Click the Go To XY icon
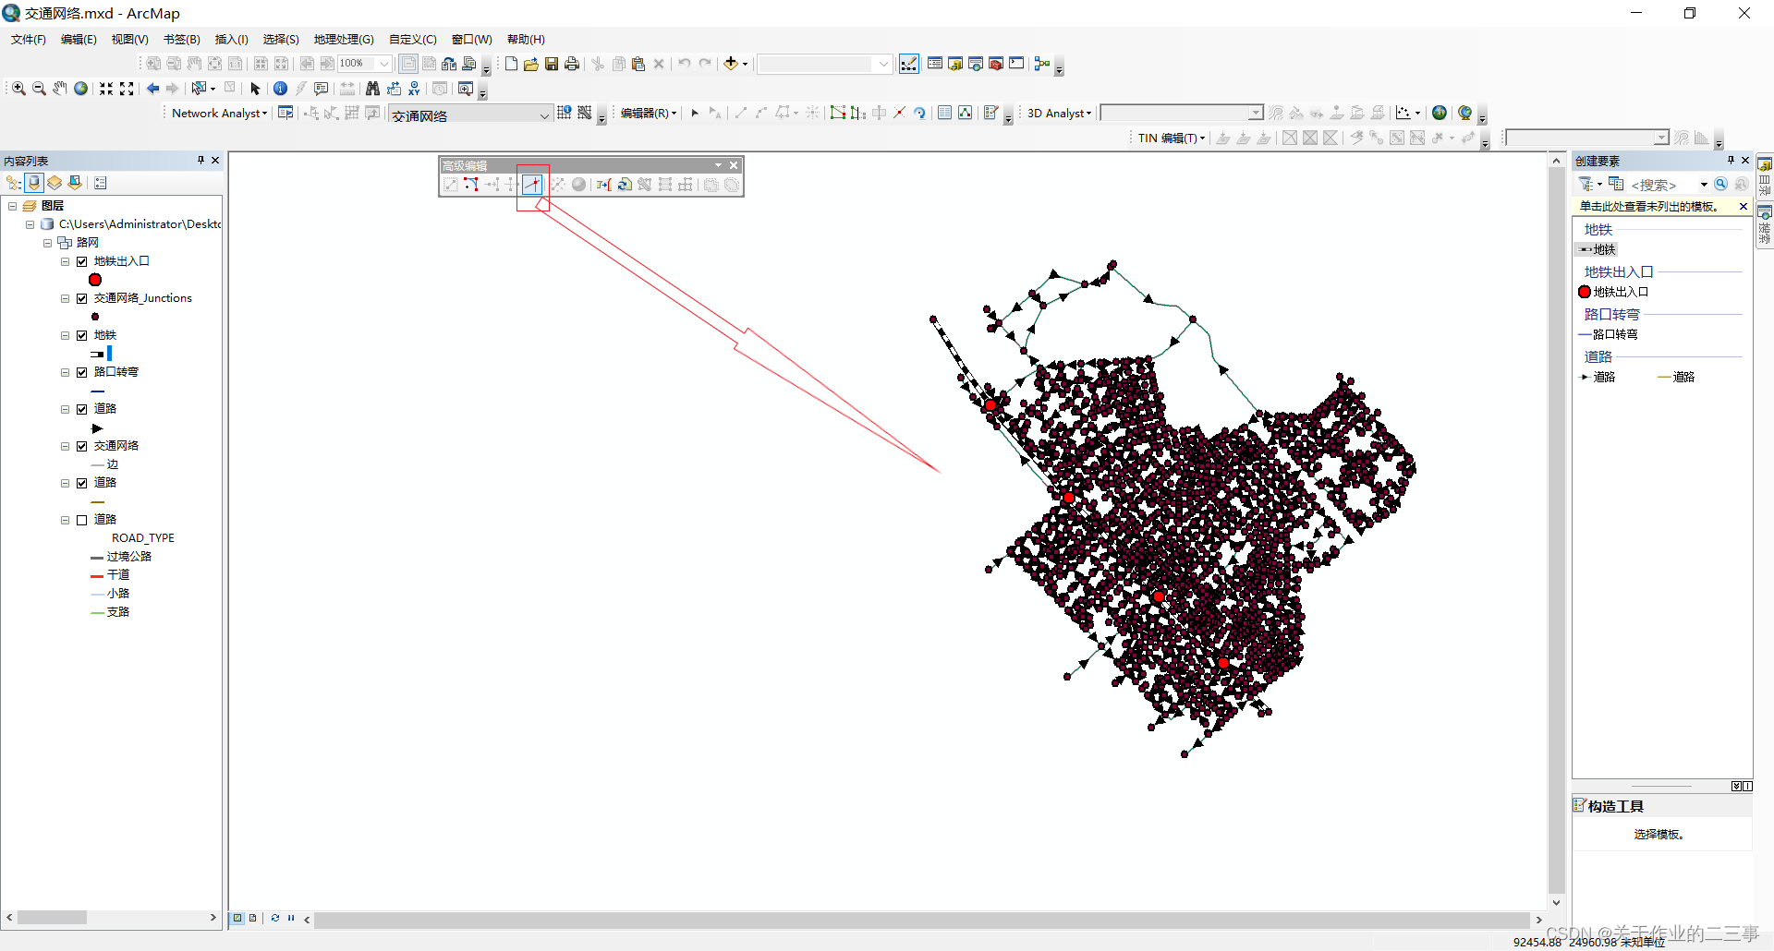The width and height of the screenshot is (1774, 951). pyautogui.click(x=414, y=89)
